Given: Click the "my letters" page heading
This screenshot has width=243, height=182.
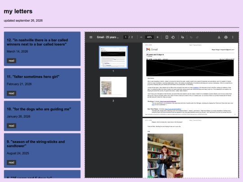Looking at the screenshot, I should [x=18, y=11].
